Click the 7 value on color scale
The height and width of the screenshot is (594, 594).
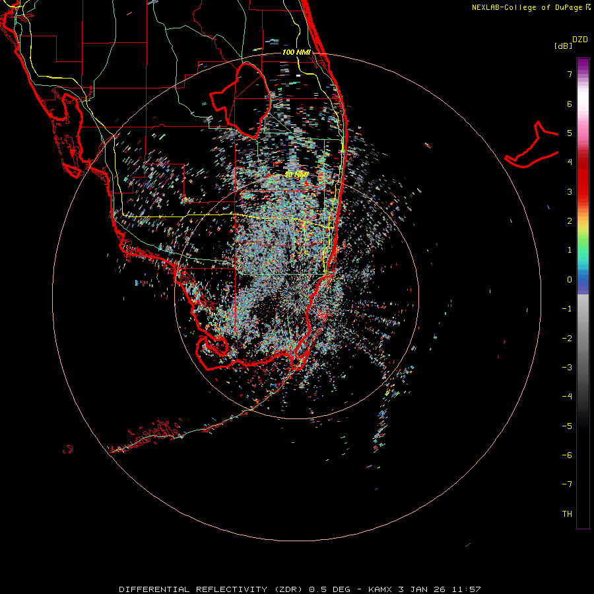click(x=570, y=74)
